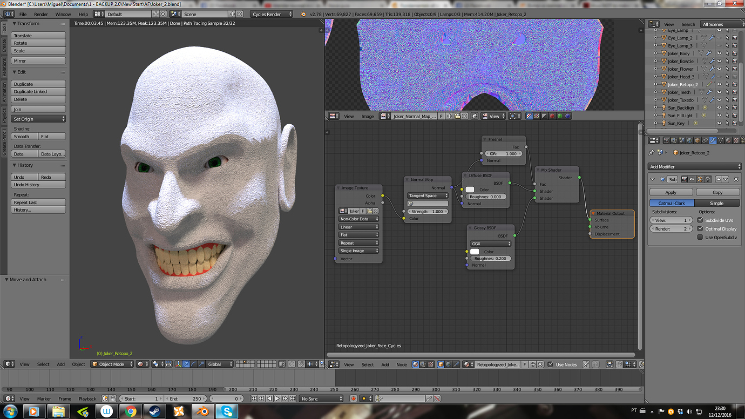
Task: Disable the Subdivide UVs checkbox
Action: 700,220
